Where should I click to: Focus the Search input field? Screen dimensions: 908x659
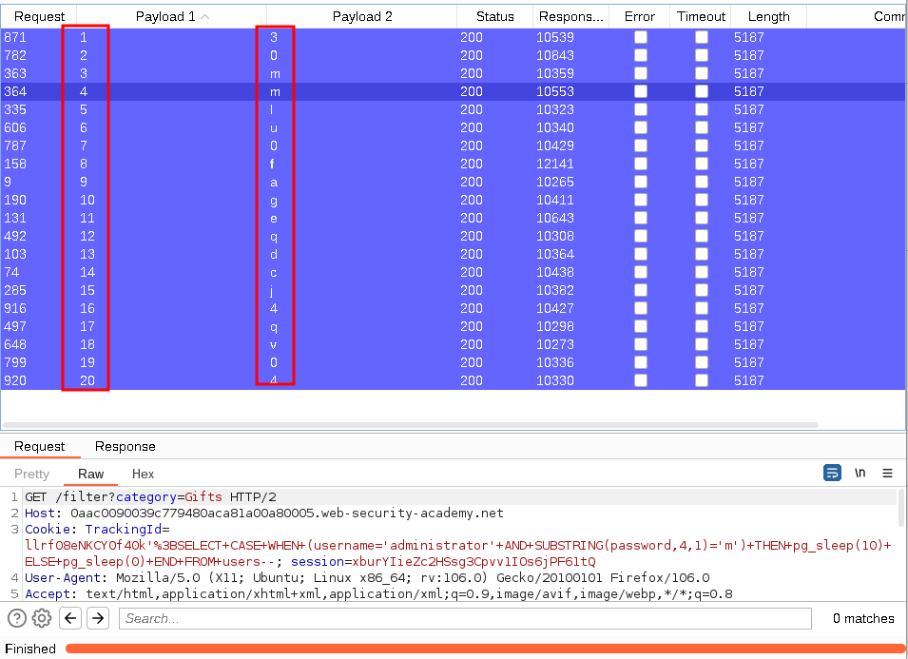tap(465, 618)
